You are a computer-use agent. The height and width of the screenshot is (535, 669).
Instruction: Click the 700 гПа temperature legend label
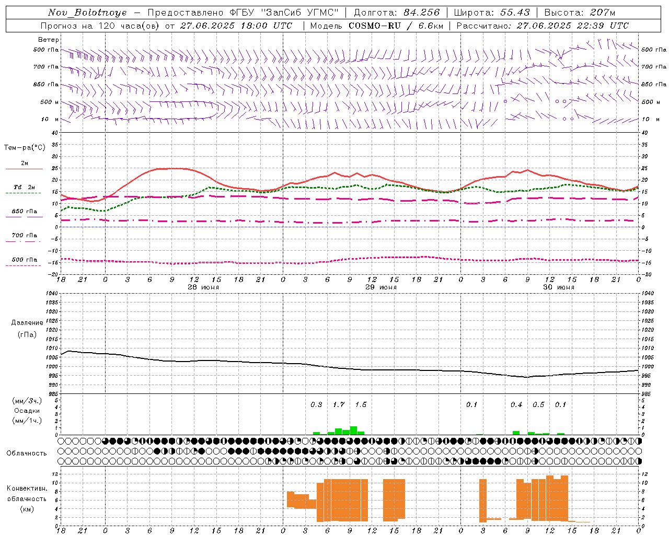24,235
